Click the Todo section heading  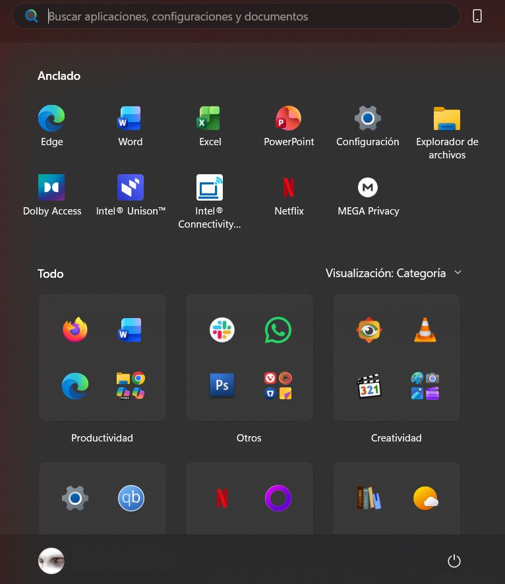point(51,274)
